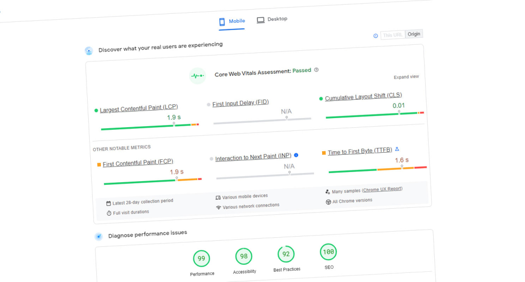Expand view of Core Web Vitals
This screenshot has width=525, height=282.
(406, 77)
